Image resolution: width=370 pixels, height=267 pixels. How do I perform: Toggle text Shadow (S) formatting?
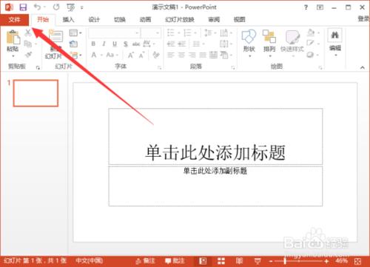[x=126, y=44]
